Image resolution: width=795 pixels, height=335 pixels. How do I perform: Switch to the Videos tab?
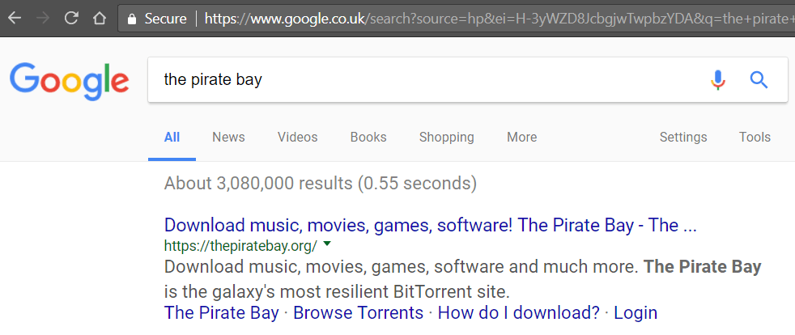point(297,138)
